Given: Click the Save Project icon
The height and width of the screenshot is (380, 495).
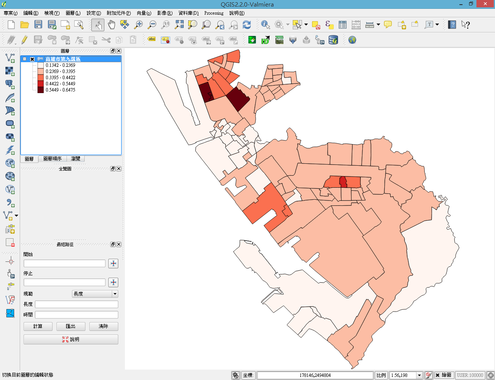Looking at the screenshot, I should [38, 25].
